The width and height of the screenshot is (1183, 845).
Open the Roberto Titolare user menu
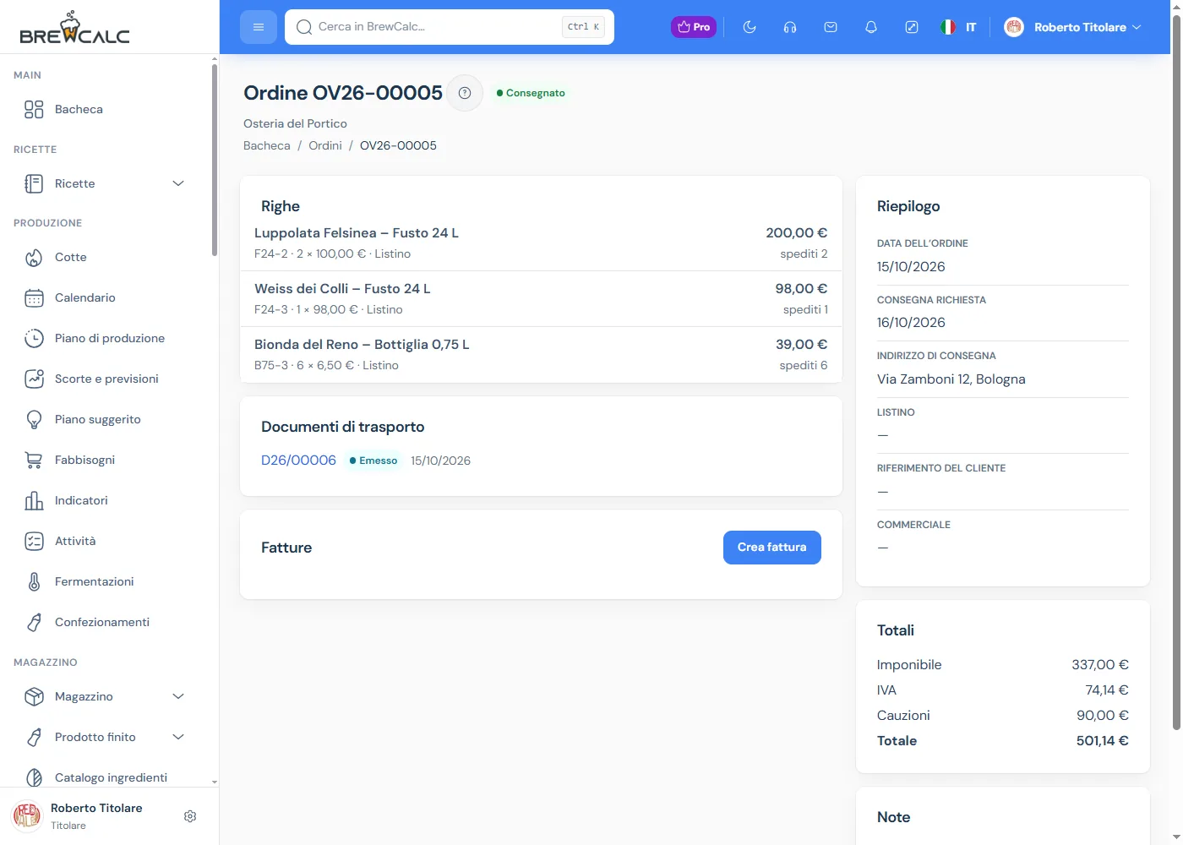1072,27
